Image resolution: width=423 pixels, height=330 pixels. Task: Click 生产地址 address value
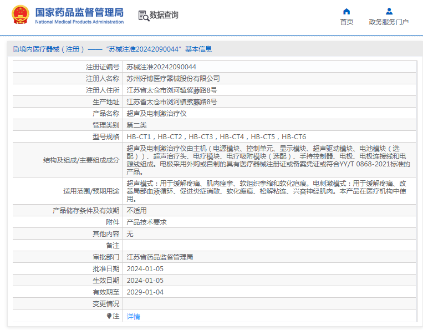171,101
